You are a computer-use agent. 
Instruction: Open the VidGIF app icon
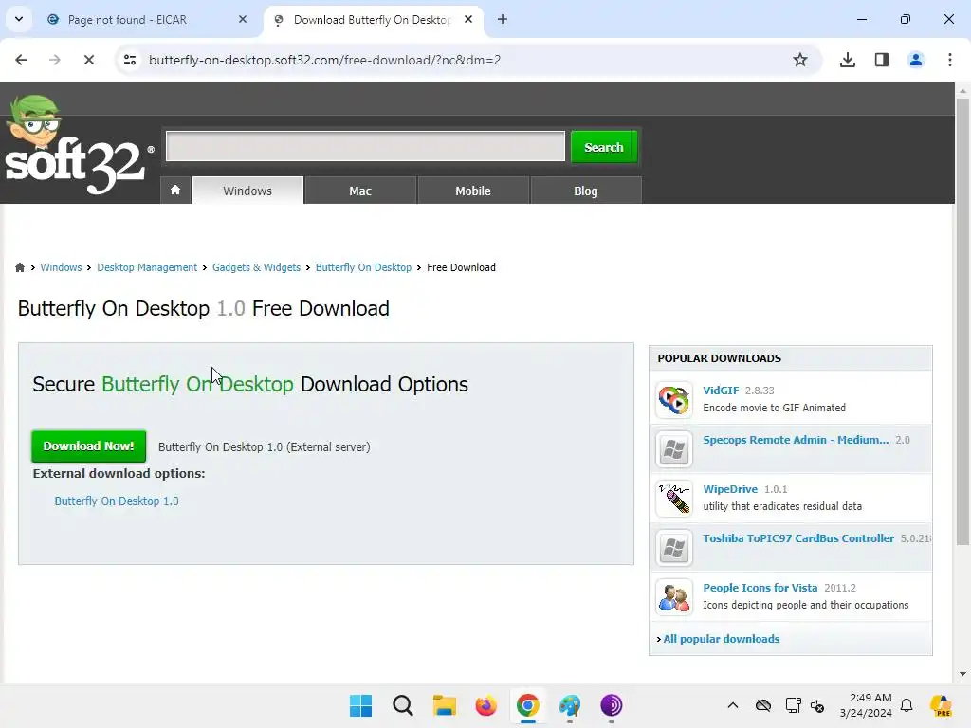pos(674,400)
